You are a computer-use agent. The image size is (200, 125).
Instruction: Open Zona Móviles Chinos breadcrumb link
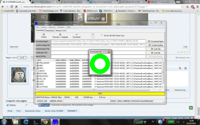coord(33,111)
